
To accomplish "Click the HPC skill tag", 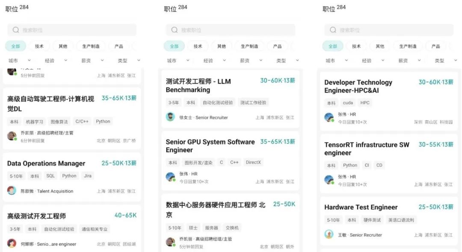I will pos(365,103).
